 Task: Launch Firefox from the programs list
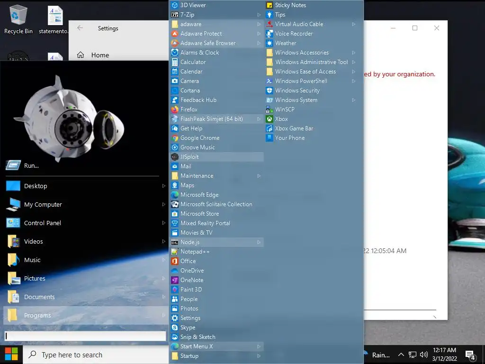[175, 109]
